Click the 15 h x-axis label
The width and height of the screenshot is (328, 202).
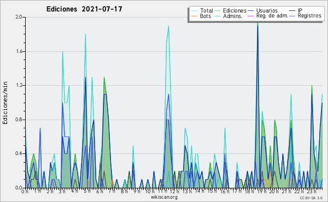coord(212,191)
